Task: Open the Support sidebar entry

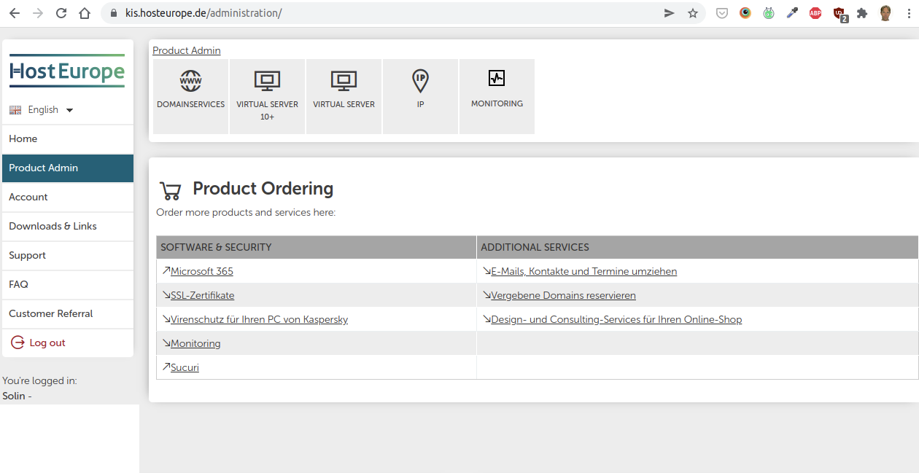Action: click(28, 255)
